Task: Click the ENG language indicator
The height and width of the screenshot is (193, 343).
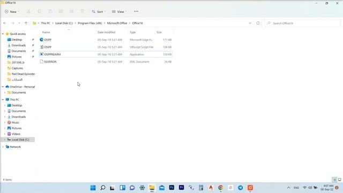Action: tap(296, 188)
